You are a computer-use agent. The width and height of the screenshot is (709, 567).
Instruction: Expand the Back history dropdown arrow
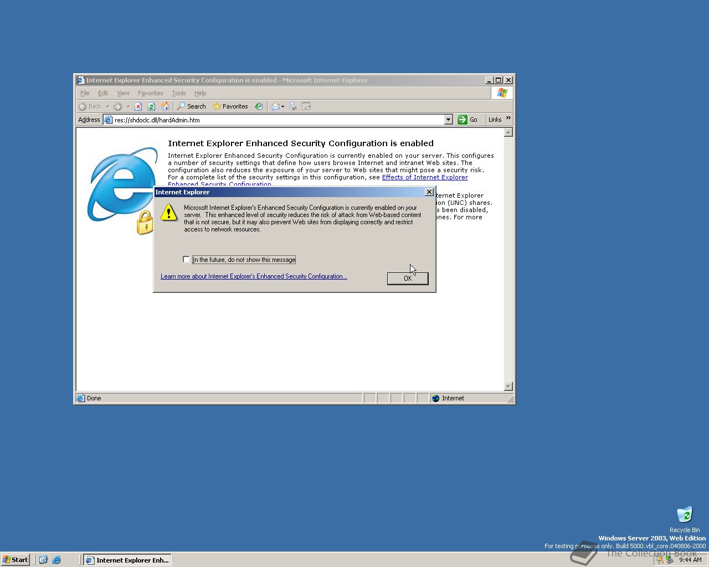pos(107,106)
